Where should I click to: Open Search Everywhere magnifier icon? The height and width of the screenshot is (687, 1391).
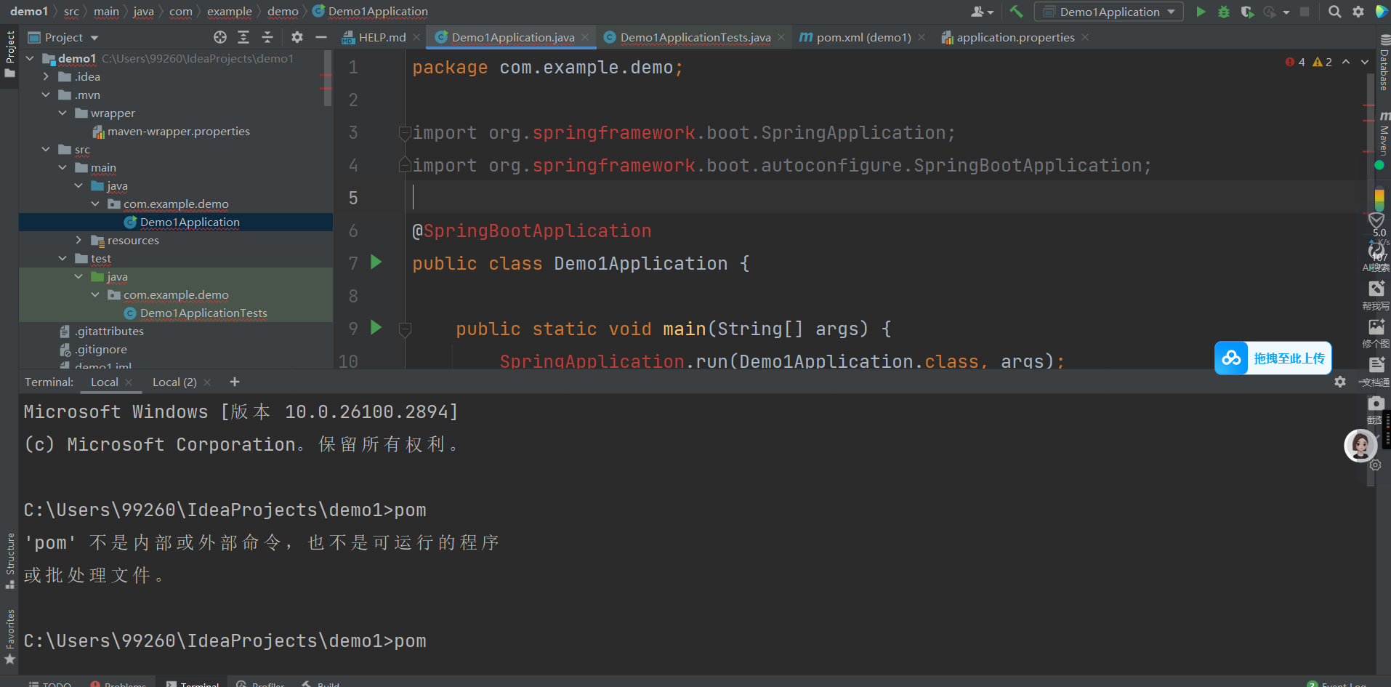click(1334, 12)
